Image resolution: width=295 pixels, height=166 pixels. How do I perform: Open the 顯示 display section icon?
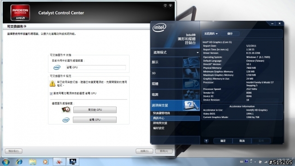point(191,62)
